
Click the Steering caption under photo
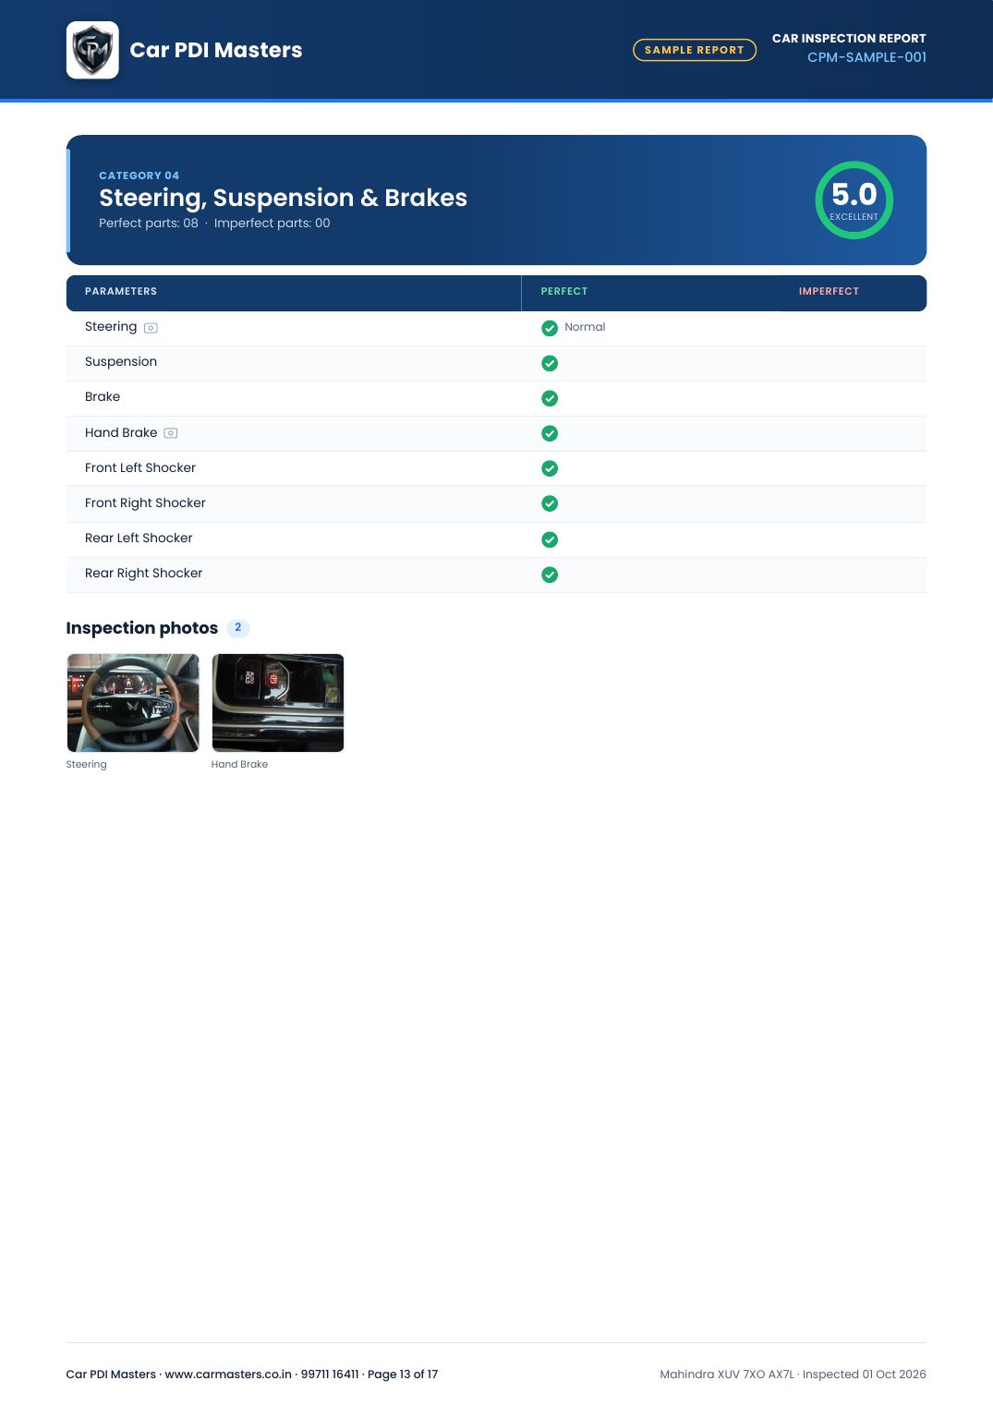coord(87,765)
